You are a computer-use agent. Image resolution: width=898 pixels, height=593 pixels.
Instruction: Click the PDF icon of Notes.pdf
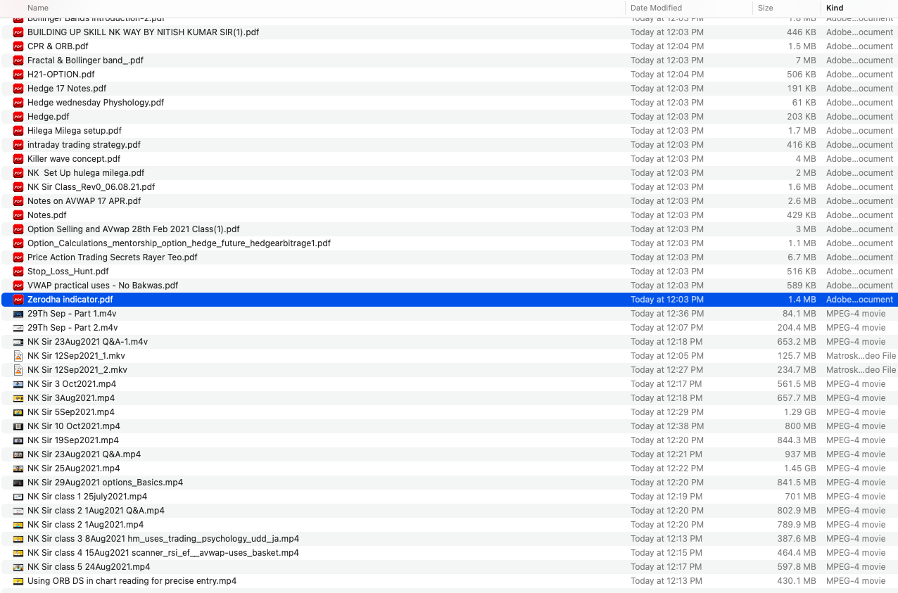coord(18,215)
